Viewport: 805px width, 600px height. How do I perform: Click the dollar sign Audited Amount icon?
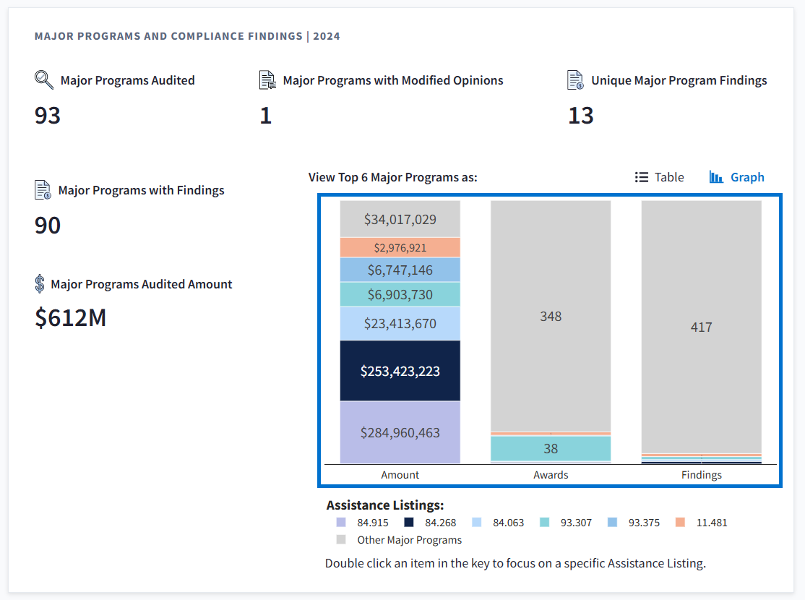click(40, 284)
